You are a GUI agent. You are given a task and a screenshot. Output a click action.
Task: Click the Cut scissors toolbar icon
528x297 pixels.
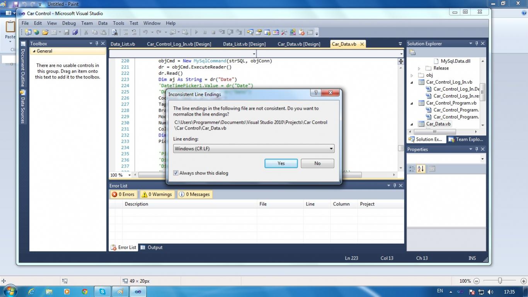pos(85,32)
